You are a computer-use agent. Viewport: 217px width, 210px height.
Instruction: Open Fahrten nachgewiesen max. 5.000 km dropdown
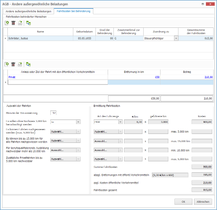pyautogui.click(x=78, y=131)
